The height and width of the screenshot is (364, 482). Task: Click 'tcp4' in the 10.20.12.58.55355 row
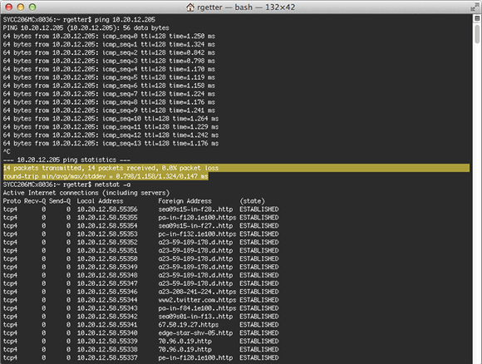point(10,218)
